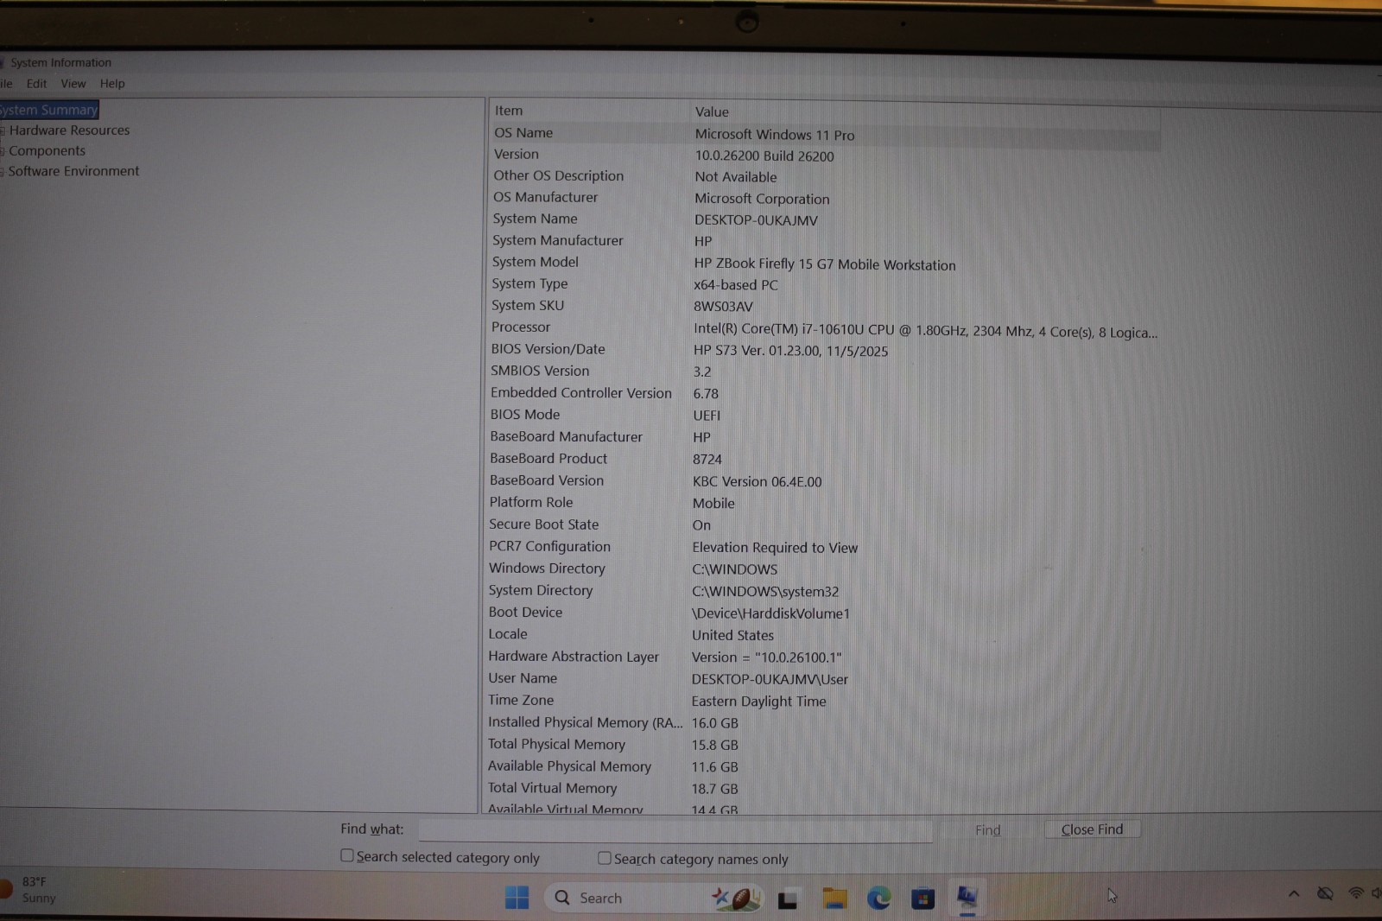The image size is (1382, 921).
Task: Open the Edit menu
Action: [36, 84]
